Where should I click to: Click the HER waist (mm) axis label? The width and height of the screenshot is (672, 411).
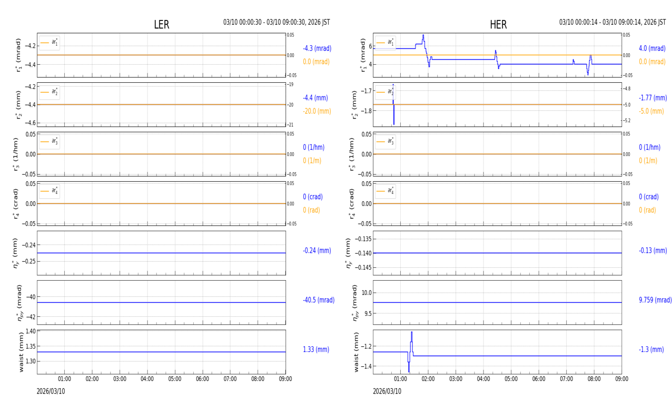[x=356, y=352]
